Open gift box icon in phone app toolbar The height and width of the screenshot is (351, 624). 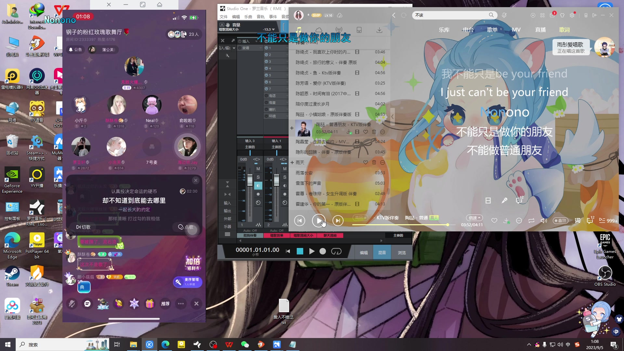149,304
